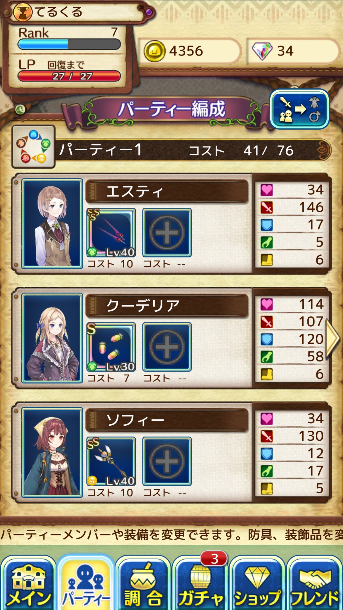Go to メイン home tab
This screenshot has width=343, height=610.
(29, 583)
